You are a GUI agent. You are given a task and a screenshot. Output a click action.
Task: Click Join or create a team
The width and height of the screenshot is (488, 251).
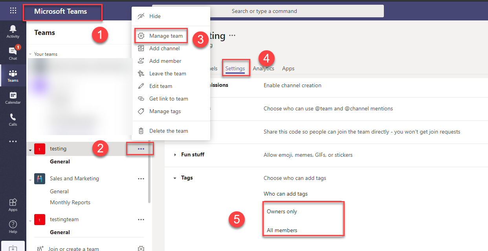coord(73,249)
